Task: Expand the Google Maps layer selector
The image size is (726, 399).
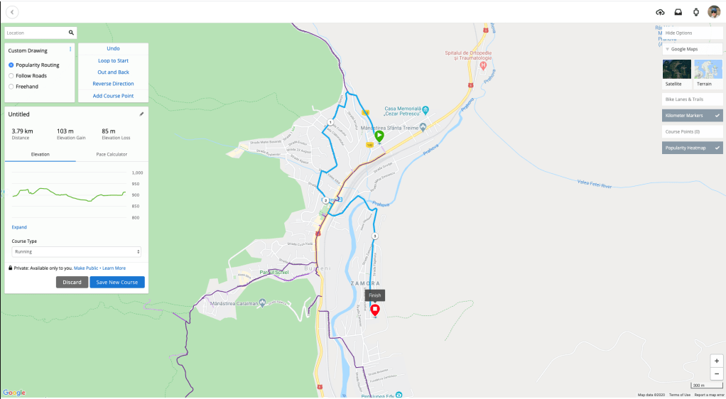Action: pos(692,49)
